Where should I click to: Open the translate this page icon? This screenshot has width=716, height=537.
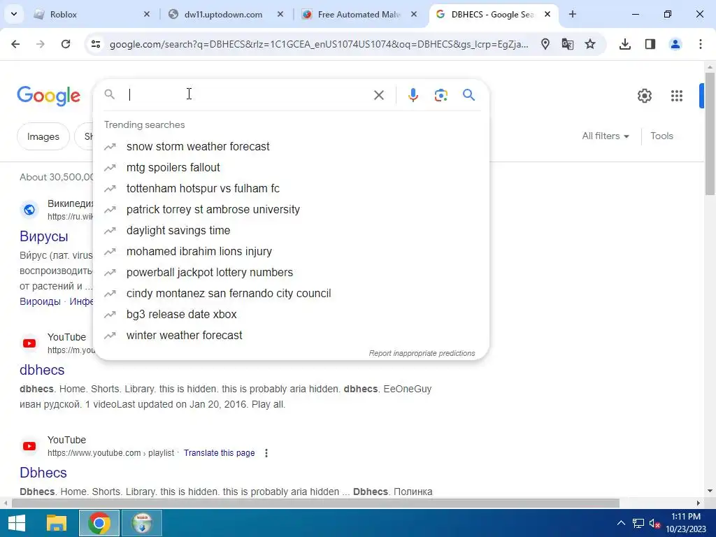tap(568, 44)
